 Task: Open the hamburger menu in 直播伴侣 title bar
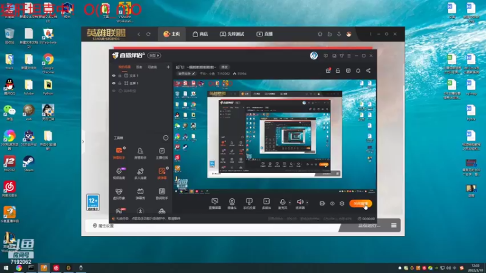(x=349, y=56)
